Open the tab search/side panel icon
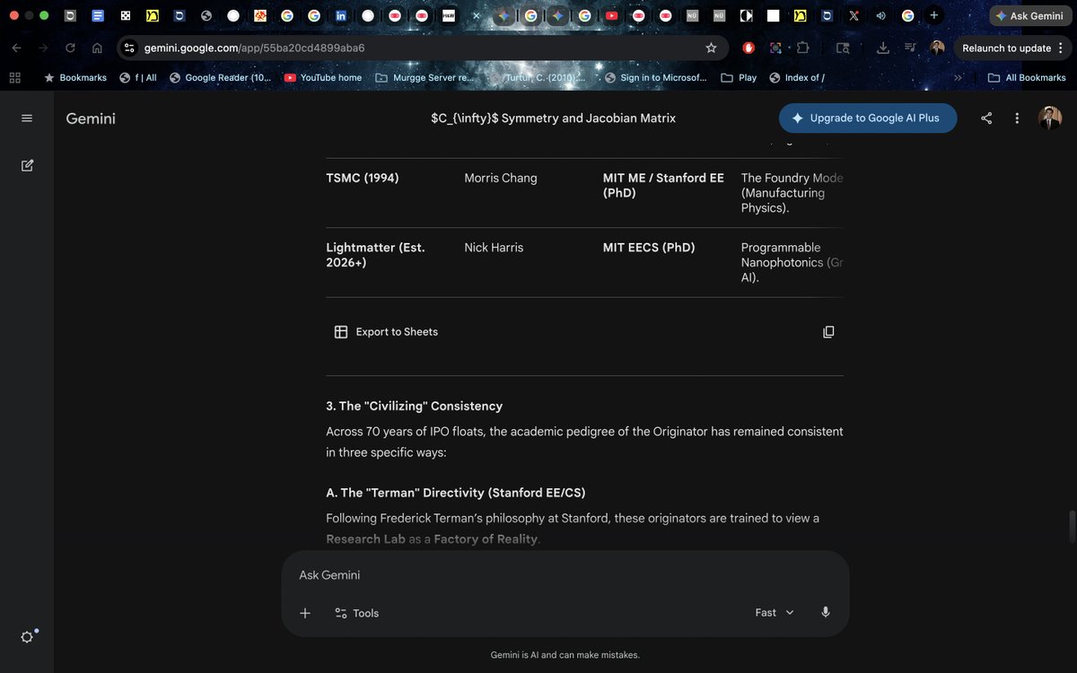 point(843,48)
